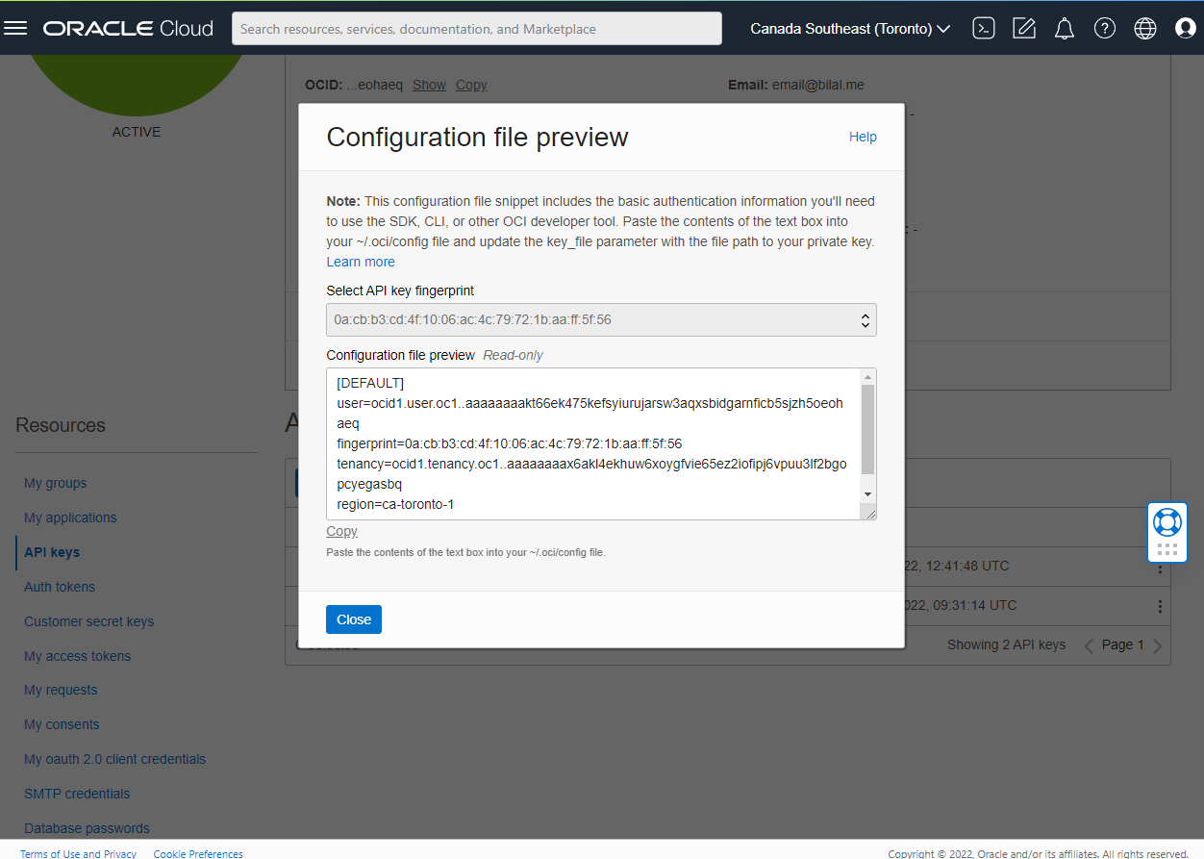Show the full OCID

pyautogui.click(x=429, y=85)
